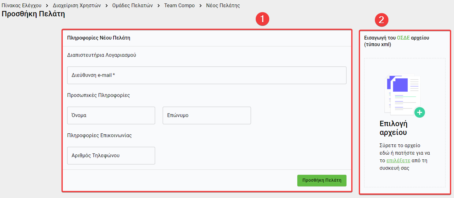
Task: Click the Πληροφορίες Νέου Πελάτη panel header
Action: (99, 38)
